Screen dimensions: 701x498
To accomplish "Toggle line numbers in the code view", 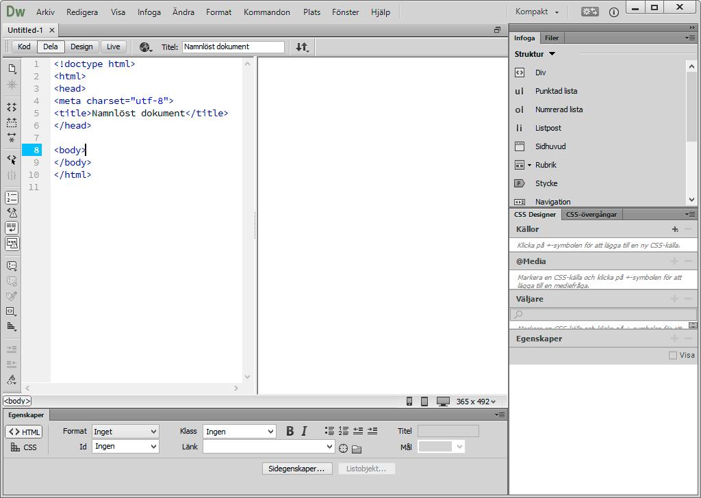I will pos(12,198).
